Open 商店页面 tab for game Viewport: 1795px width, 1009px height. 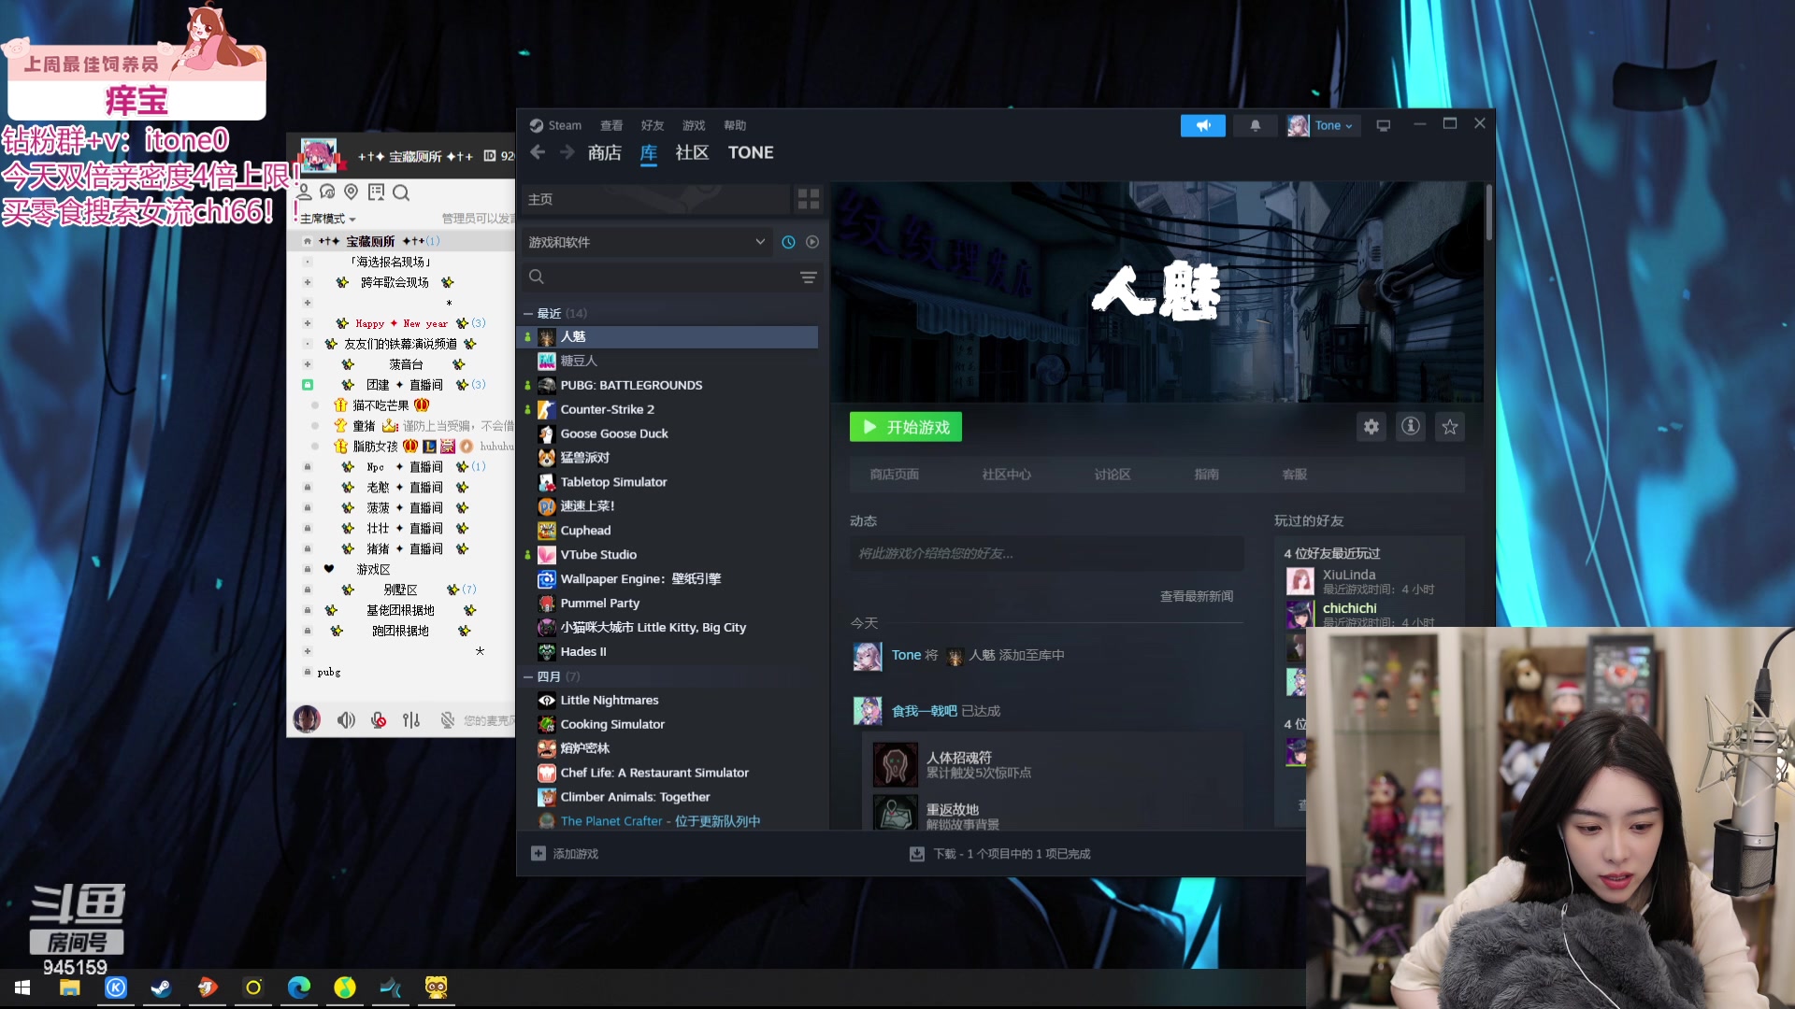(x=894, y=475)
